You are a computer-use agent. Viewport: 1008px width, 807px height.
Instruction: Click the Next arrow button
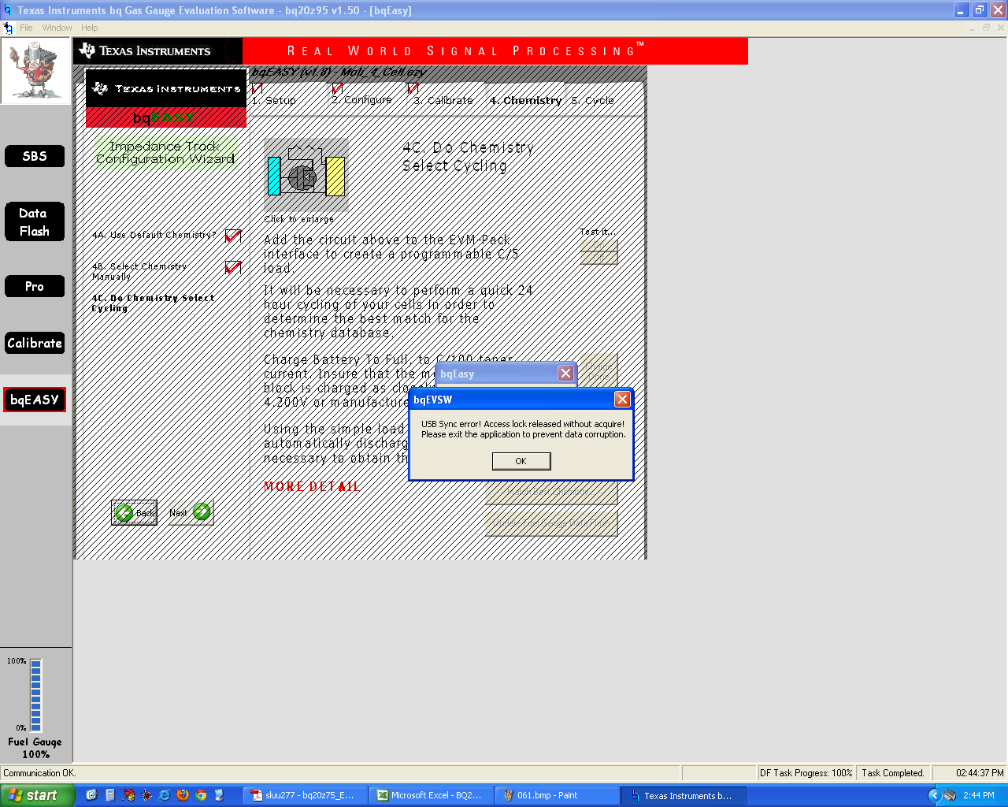[191, 512]
